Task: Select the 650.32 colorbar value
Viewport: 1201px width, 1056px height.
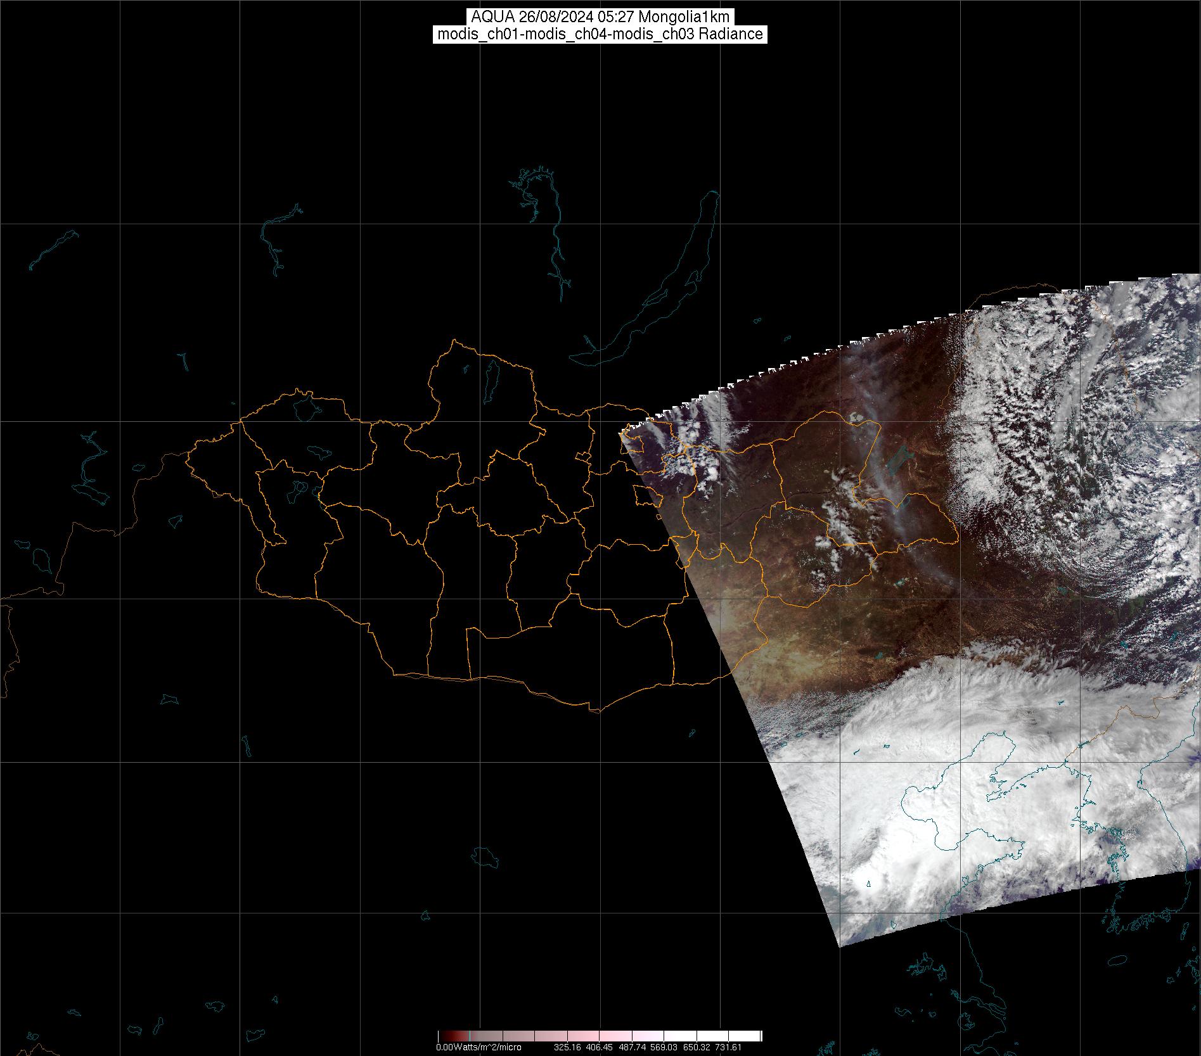Action: tap(696, 1047)
